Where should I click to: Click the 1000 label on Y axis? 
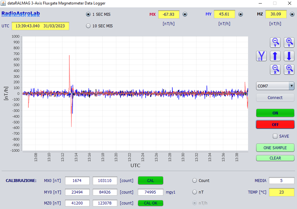(x=15, y=36)
